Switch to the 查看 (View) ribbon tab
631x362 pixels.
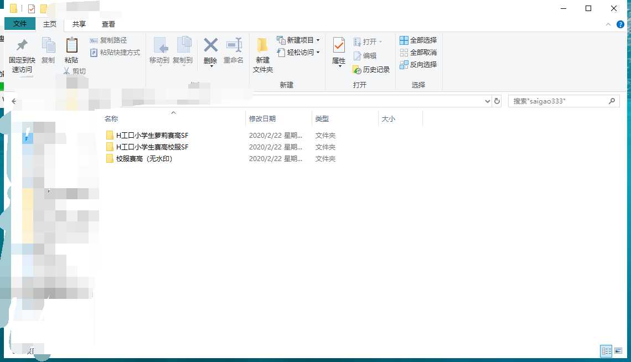(x=108, y=24)
